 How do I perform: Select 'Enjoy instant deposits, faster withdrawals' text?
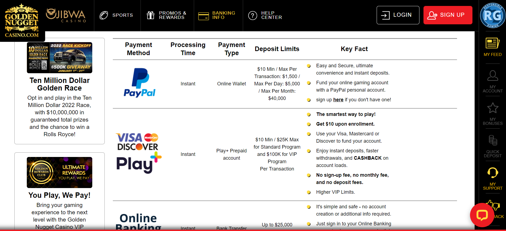tap(352, 158)
